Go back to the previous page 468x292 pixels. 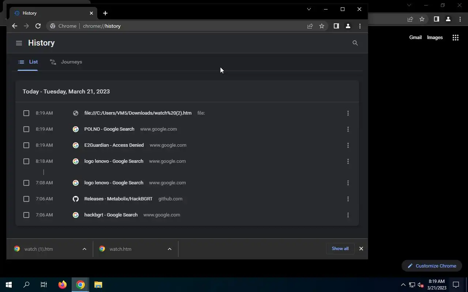coord(15,26)
